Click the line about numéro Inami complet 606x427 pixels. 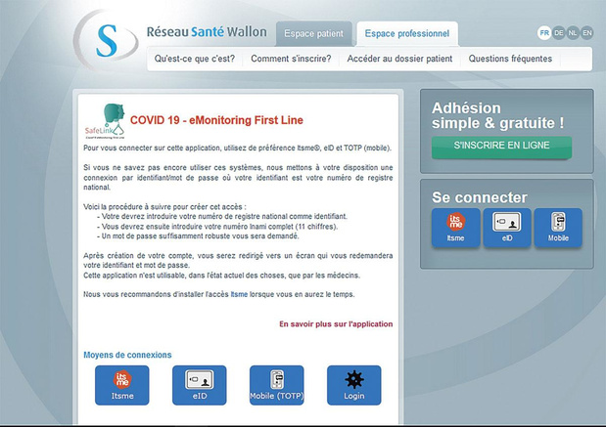point(217,227)
